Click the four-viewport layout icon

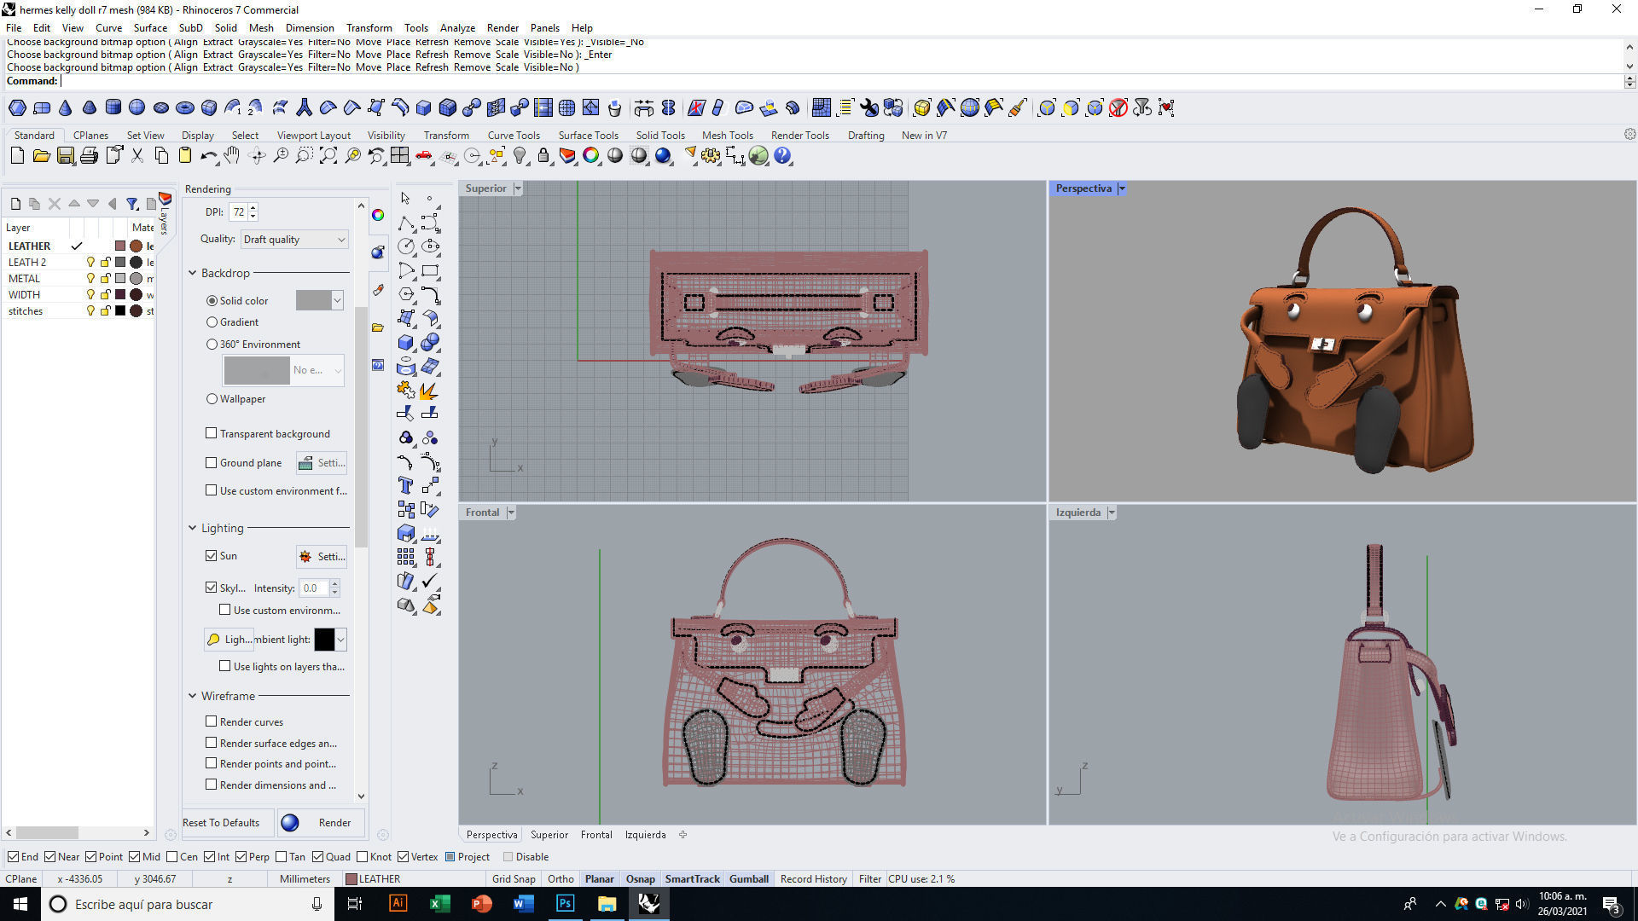click(x=400, y=155)
